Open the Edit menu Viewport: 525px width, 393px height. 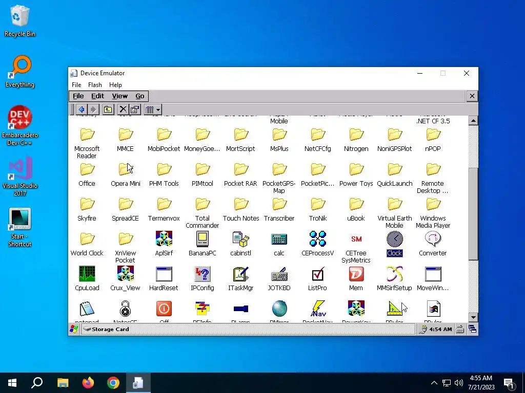(x=98, y=96)
